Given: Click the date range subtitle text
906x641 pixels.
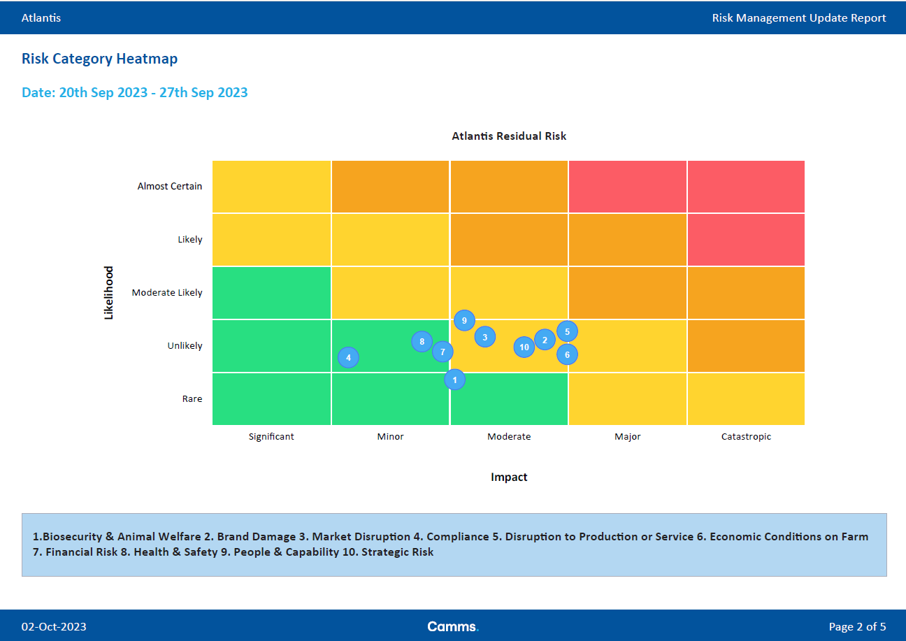Looking at the screenshot, I should (x=135, y=92).
